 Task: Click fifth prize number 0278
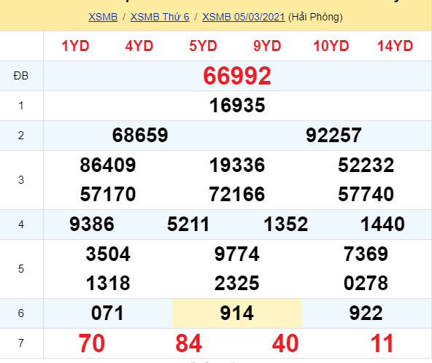coord(366,284)
